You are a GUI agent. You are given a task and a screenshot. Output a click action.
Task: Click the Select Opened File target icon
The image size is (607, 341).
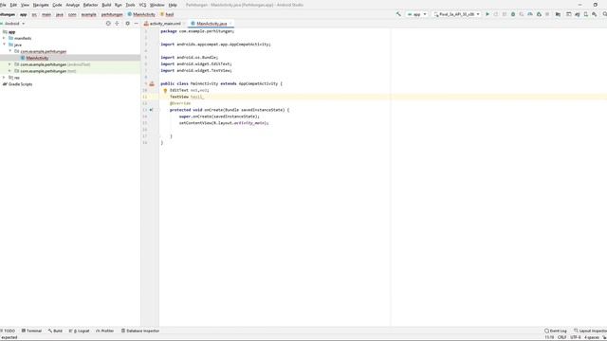coord(108,24)
